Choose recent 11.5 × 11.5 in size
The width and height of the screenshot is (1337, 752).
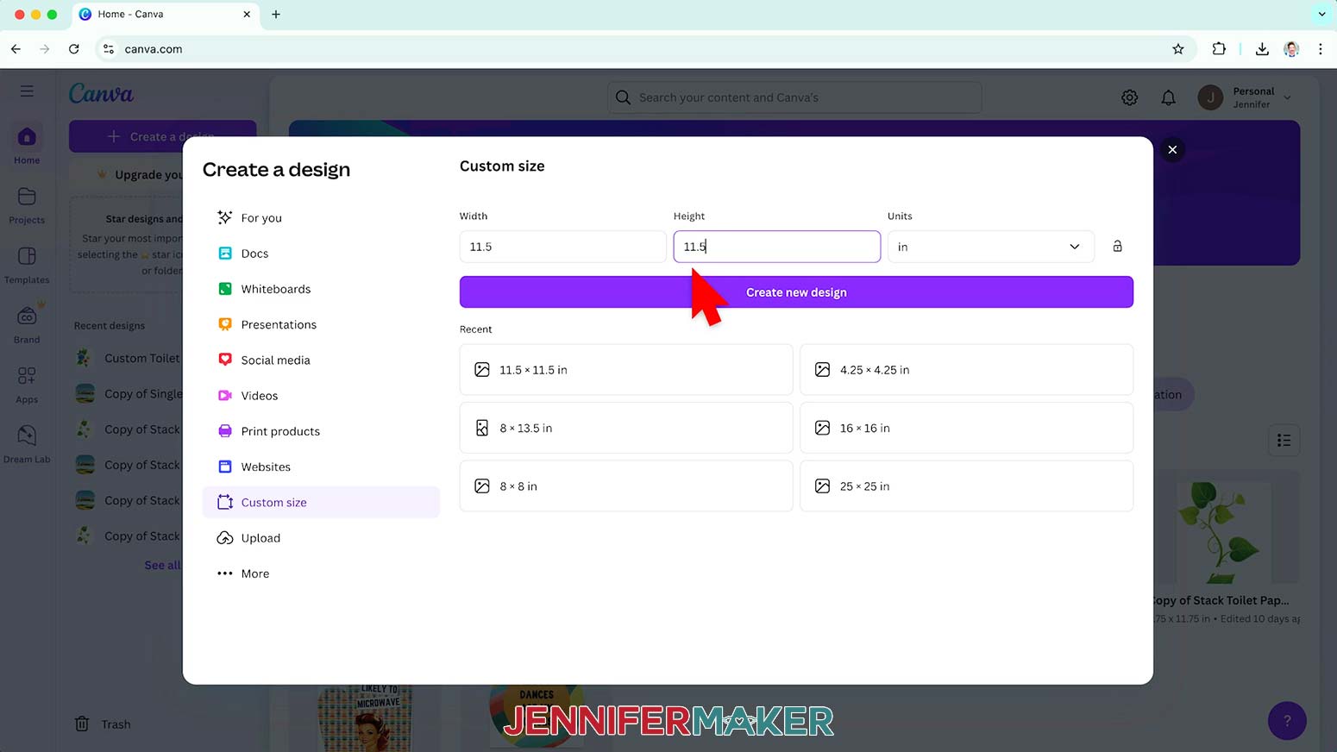pyautogui.click(x=626, y=370)
